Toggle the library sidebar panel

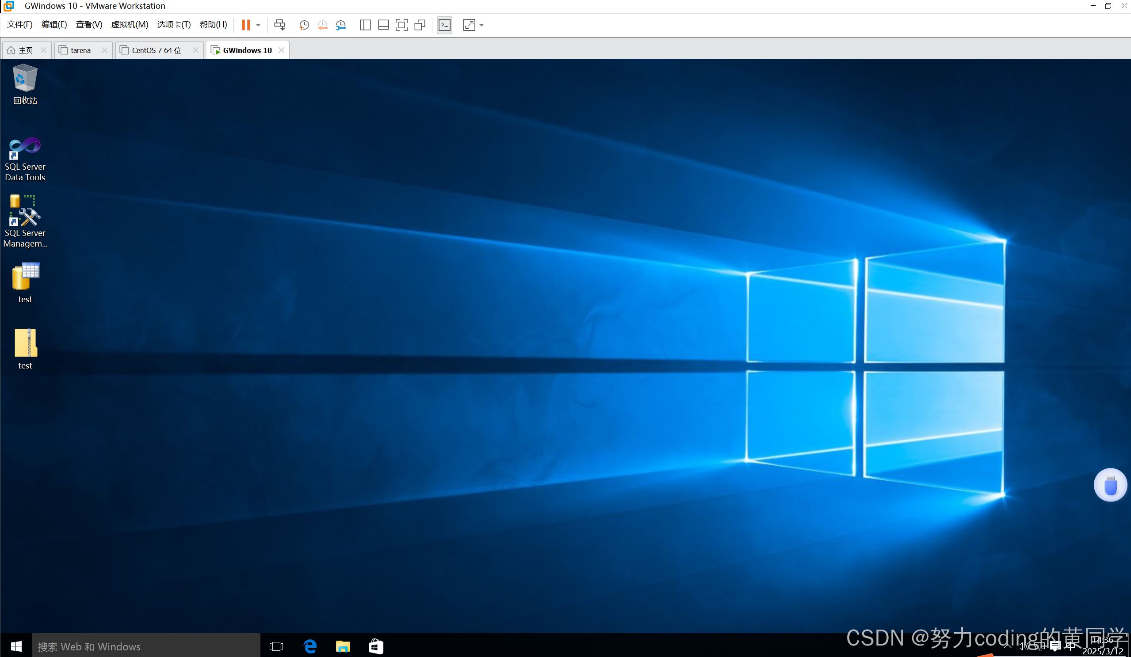click(x=365, y=25)
